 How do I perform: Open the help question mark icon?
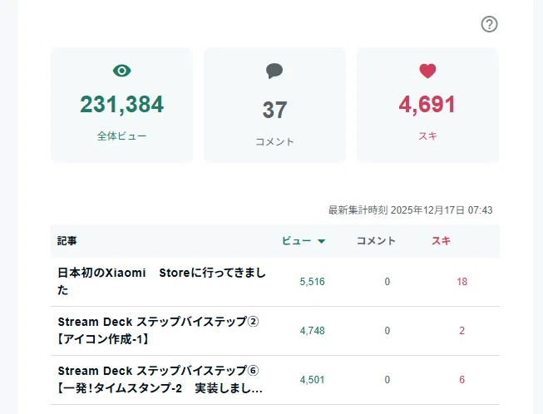point(489,24)
